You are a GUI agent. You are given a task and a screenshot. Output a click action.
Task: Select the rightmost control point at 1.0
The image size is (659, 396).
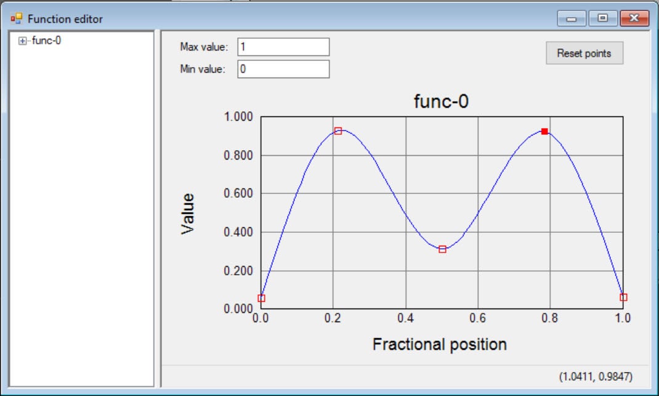[623, 298]
